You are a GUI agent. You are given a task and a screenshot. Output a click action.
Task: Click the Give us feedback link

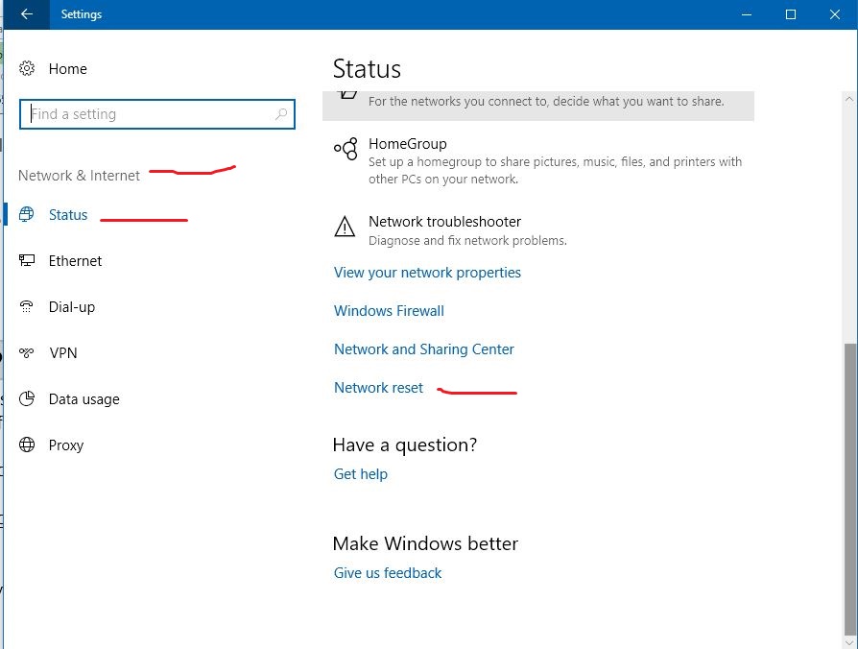coord(388,573)
